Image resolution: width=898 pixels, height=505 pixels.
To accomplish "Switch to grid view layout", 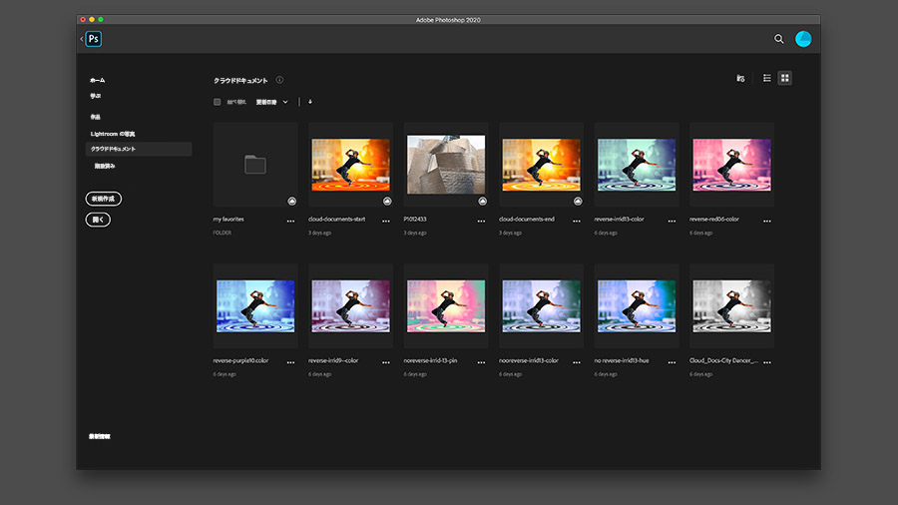I will point(785,78).
